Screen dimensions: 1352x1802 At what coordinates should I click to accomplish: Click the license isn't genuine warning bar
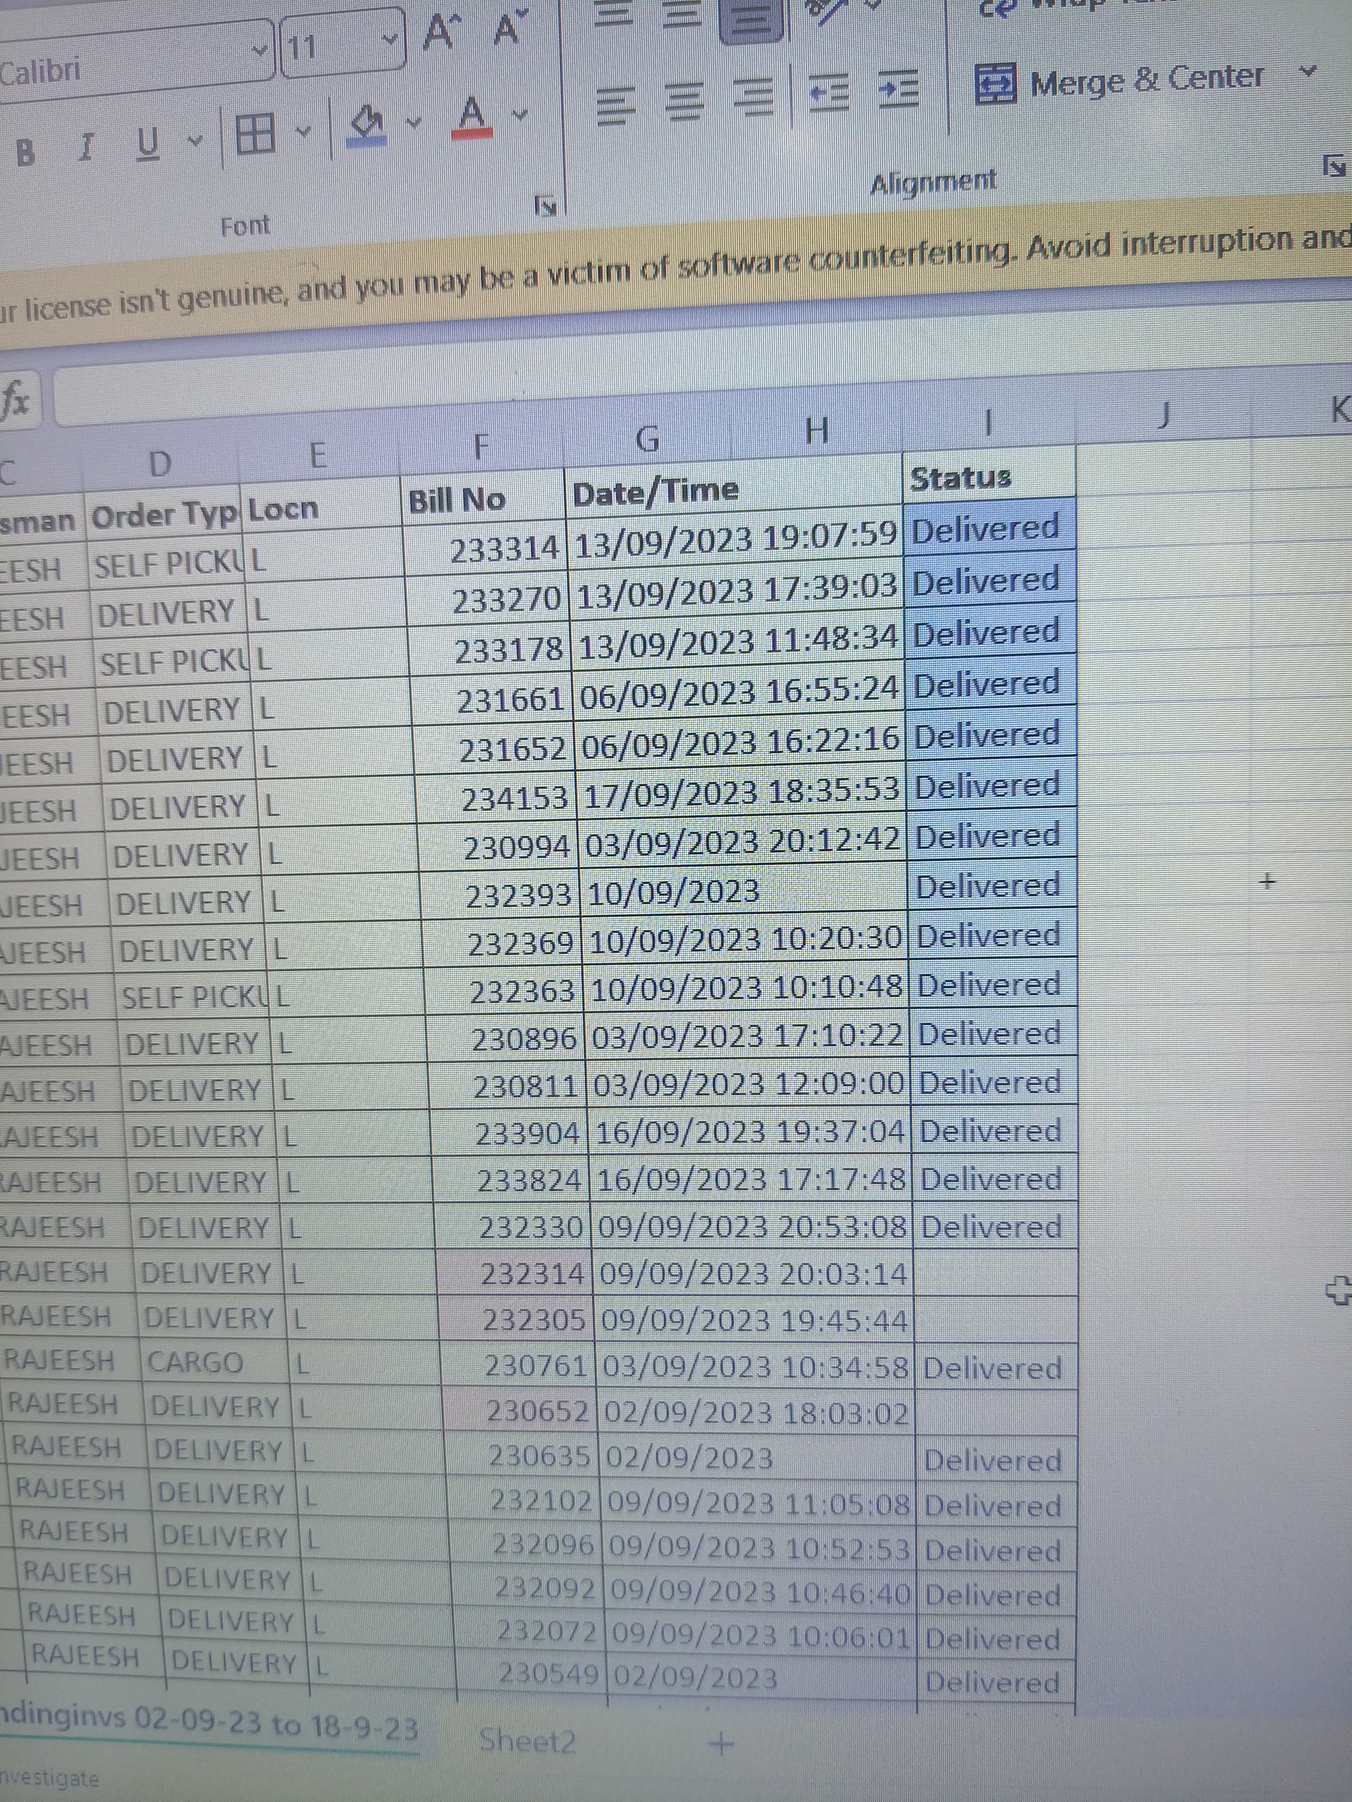pyautogui.click(x=676, y=273)
